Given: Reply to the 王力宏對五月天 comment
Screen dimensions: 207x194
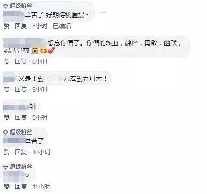Looking at the screenshot, I should click(x=21, y=89).
